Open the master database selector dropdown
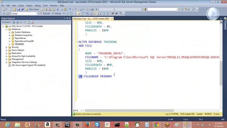 [x=37, y=14]
